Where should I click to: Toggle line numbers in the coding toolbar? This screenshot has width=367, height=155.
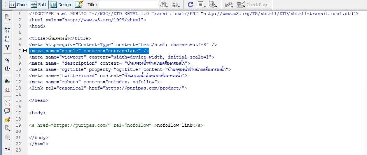click(x=7, y=81)
